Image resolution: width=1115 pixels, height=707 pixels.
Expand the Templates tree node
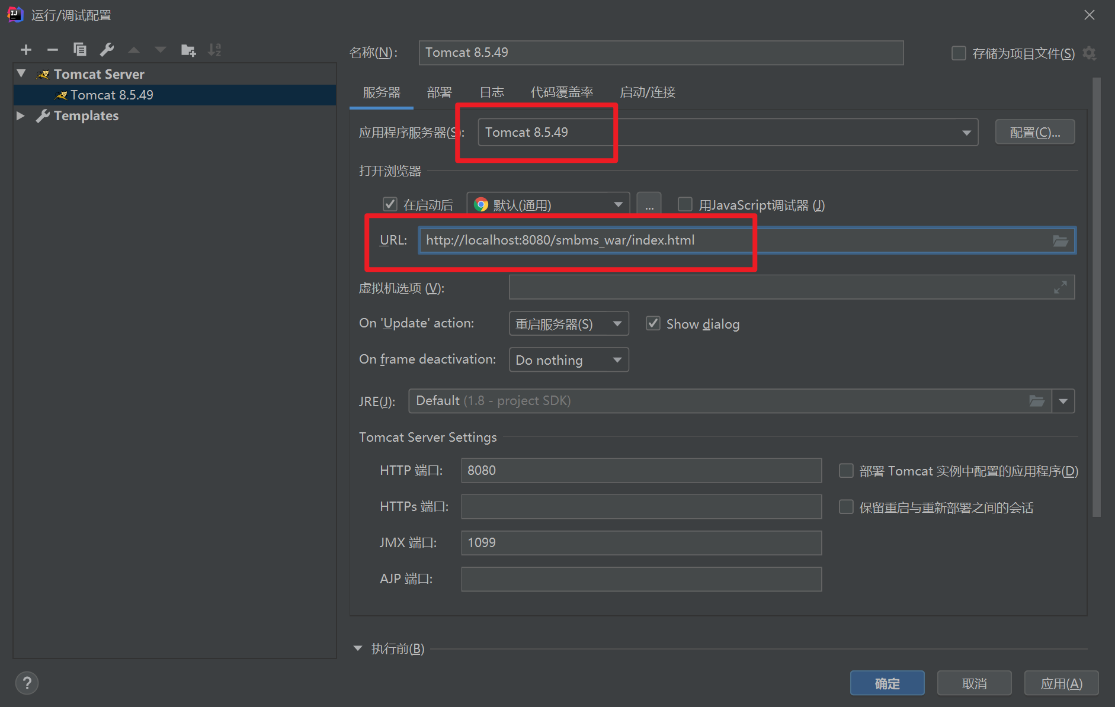pos(21,115)
